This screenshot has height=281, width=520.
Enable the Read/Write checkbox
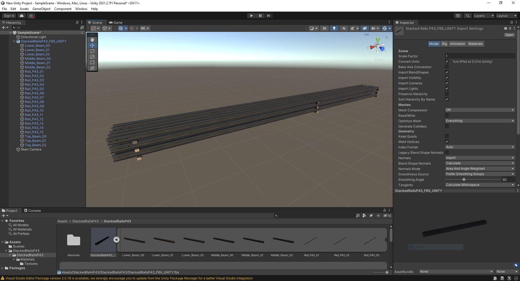click(447, 116)
